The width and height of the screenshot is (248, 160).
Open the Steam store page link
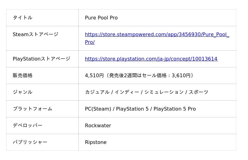(157, 35)
